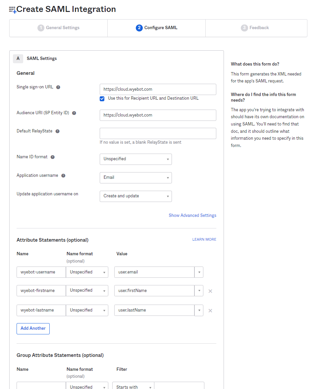
Task: Go to General Settings step tab
Action: pyautogui.click(x=58, y=28)
